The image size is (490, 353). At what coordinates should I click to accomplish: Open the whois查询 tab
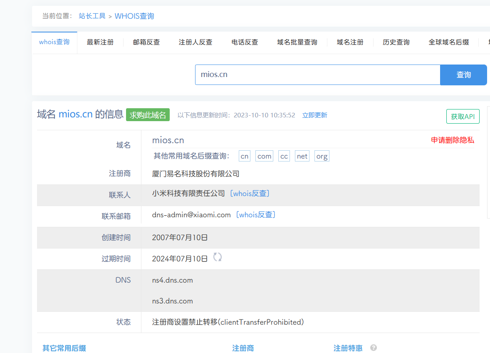[54, 42]
